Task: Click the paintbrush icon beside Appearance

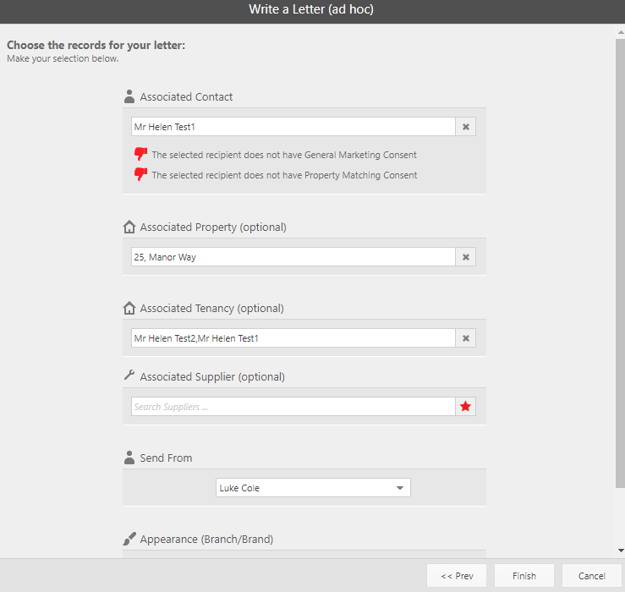Action: [129, 539]
